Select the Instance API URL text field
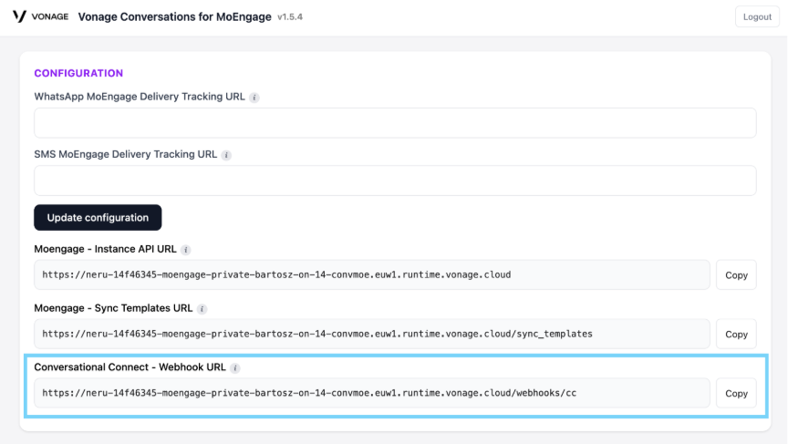Screen dimensions: 788x444 click(372, 274)
